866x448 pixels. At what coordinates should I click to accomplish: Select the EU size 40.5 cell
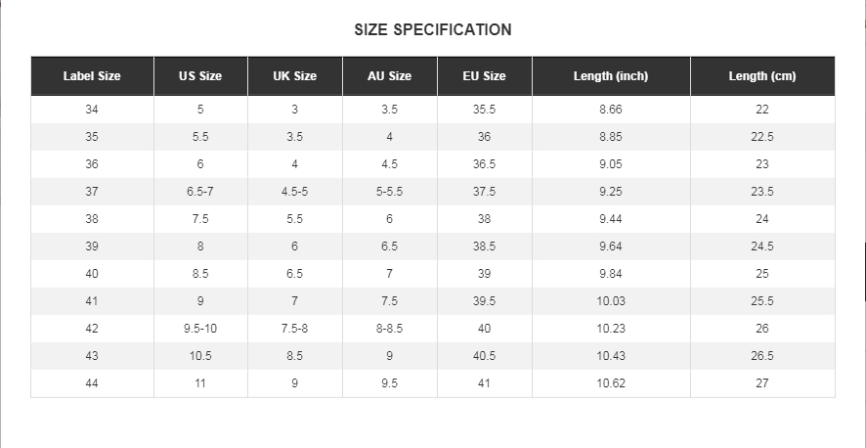485,356
